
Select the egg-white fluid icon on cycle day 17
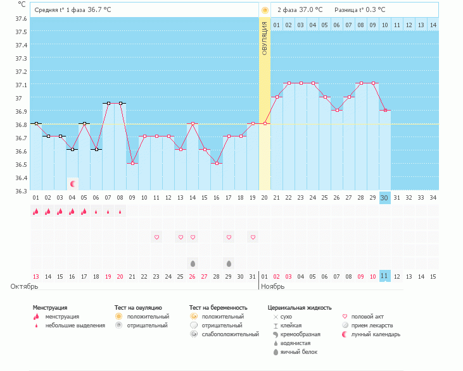pyautogui.click(x=228, y=262)
